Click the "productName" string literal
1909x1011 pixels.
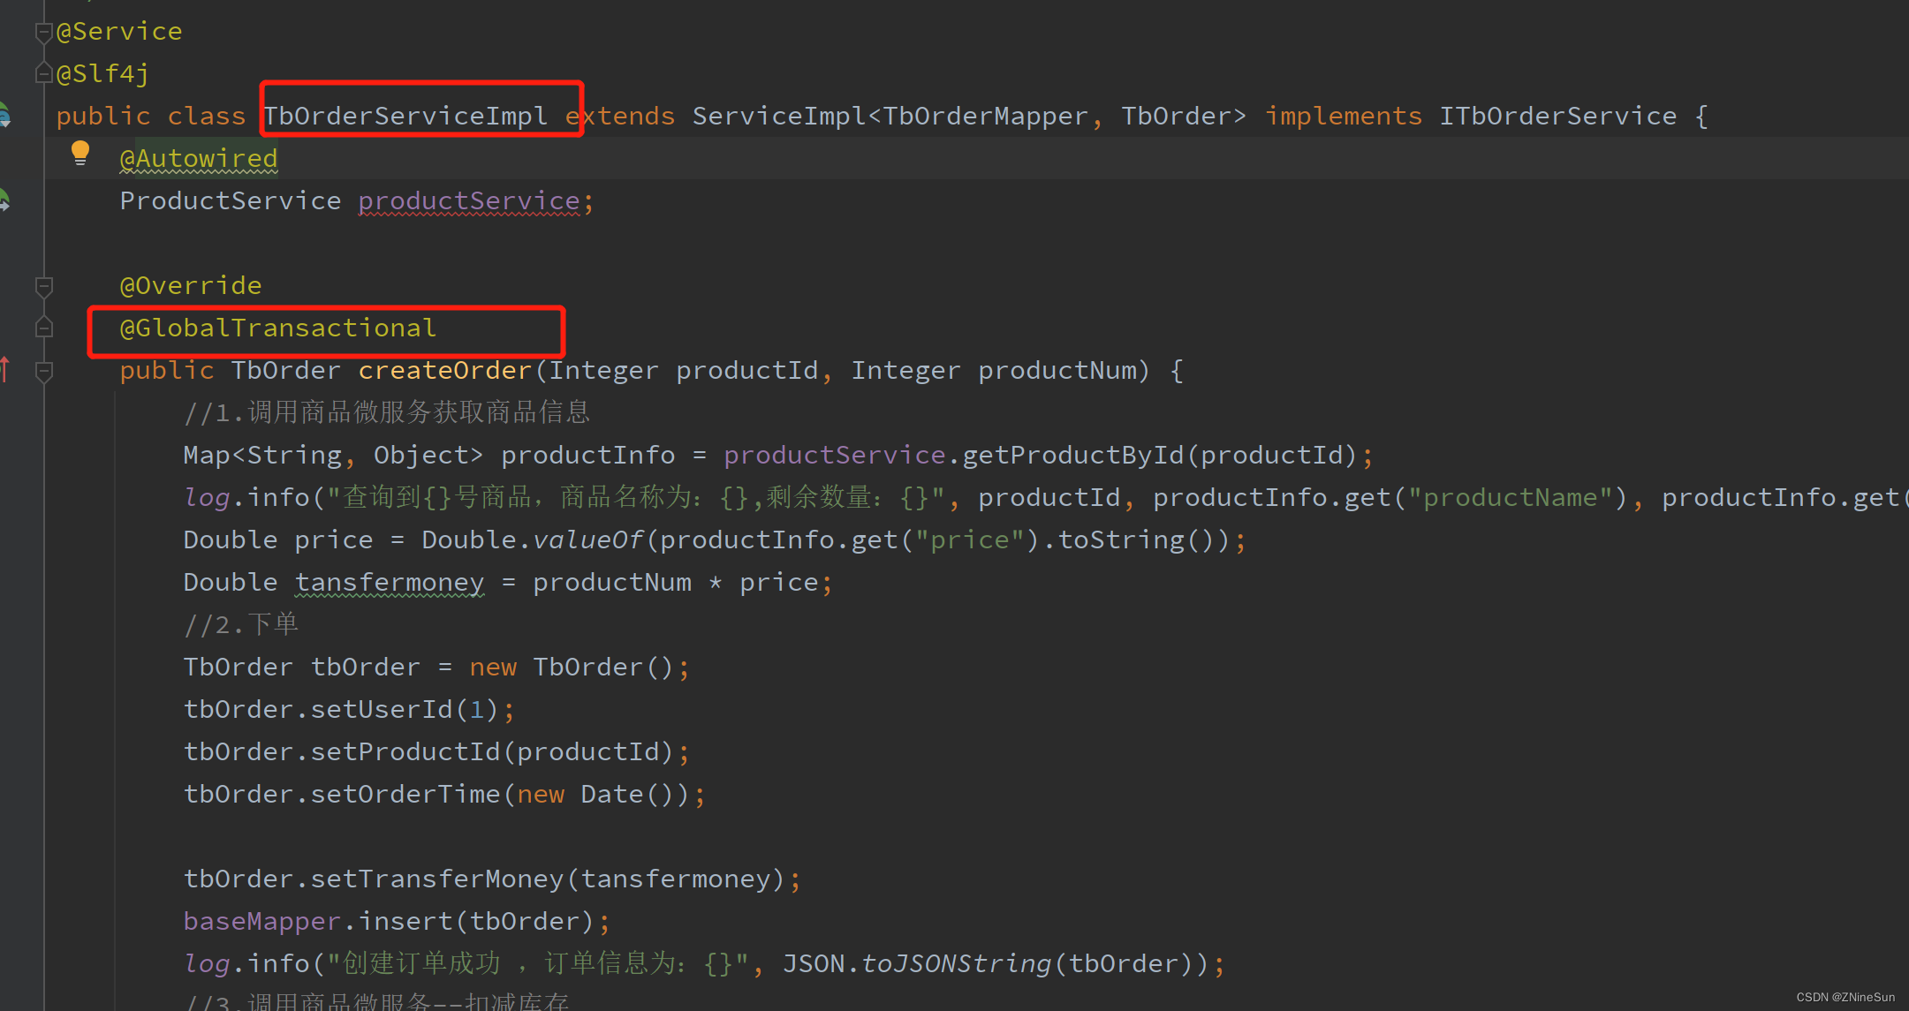pyautogui.click(x=1511, y=497)
